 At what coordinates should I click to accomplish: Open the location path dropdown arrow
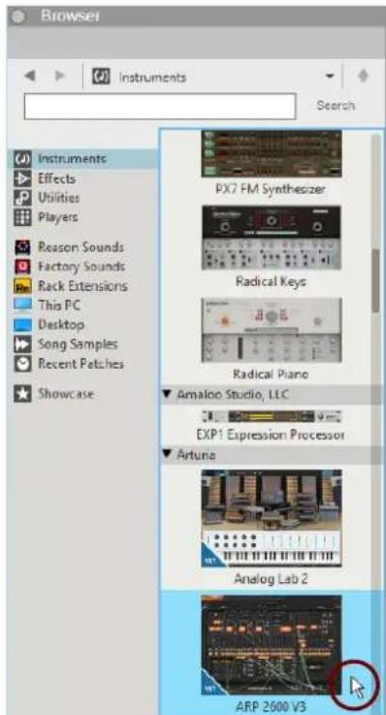click(x=330, y=77)
